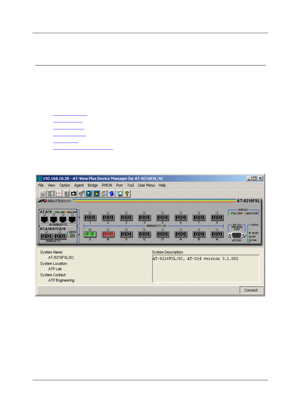The width and height of the screenshot is (292, 414).
Task: Click inside the System Description box
Action: click(x=206, y=268)
